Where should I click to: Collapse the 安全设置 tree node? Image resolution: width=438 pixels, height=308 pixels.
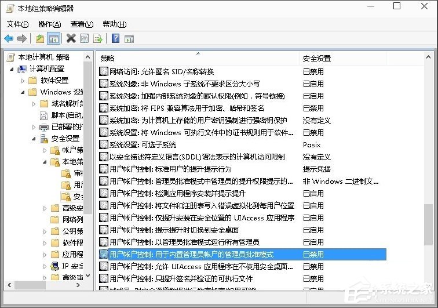pyautogui.click(x=33, y=139)
